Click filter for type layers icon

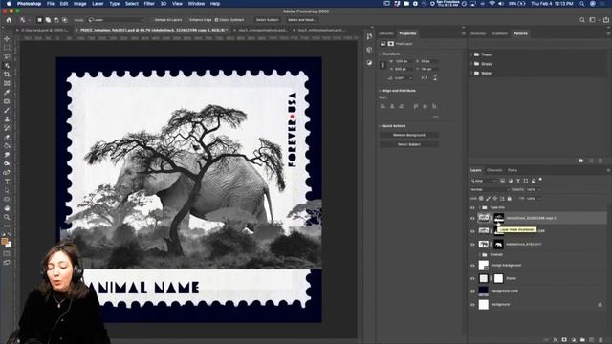coord(518,181)
